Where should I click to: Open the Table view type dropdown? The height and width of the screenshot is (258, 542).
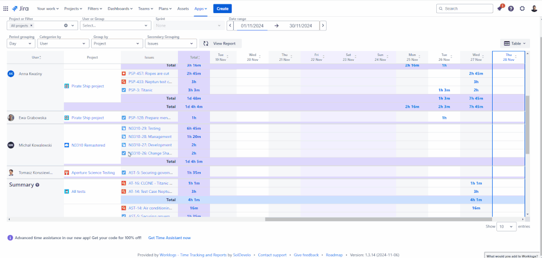(x=514, y=43)
